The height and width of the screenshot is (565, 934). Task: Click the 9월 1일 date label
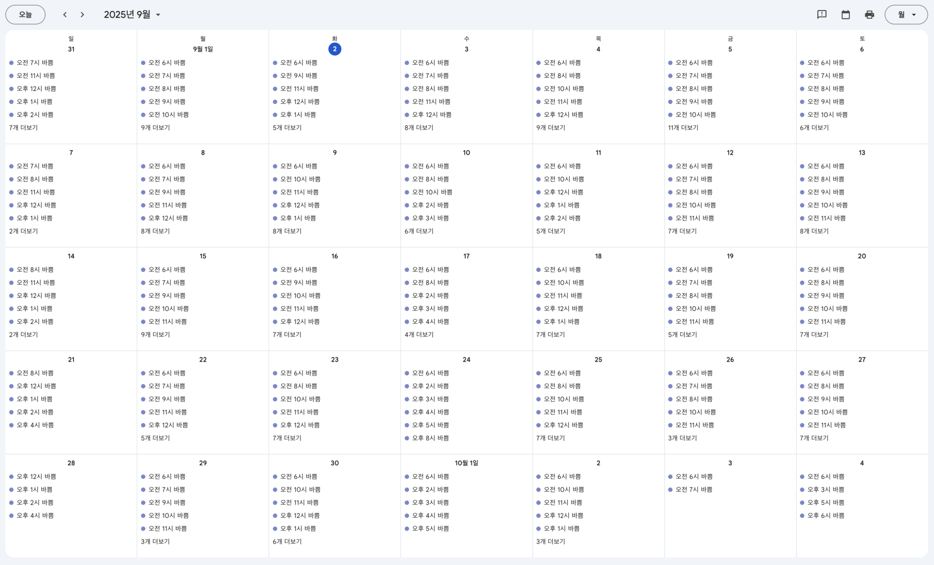[x=203, y=49]
